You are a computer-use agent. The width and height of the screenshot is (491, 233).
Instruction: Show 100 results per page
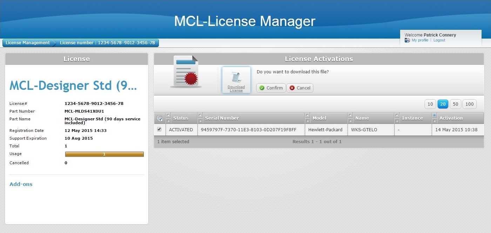coord(470,104)
